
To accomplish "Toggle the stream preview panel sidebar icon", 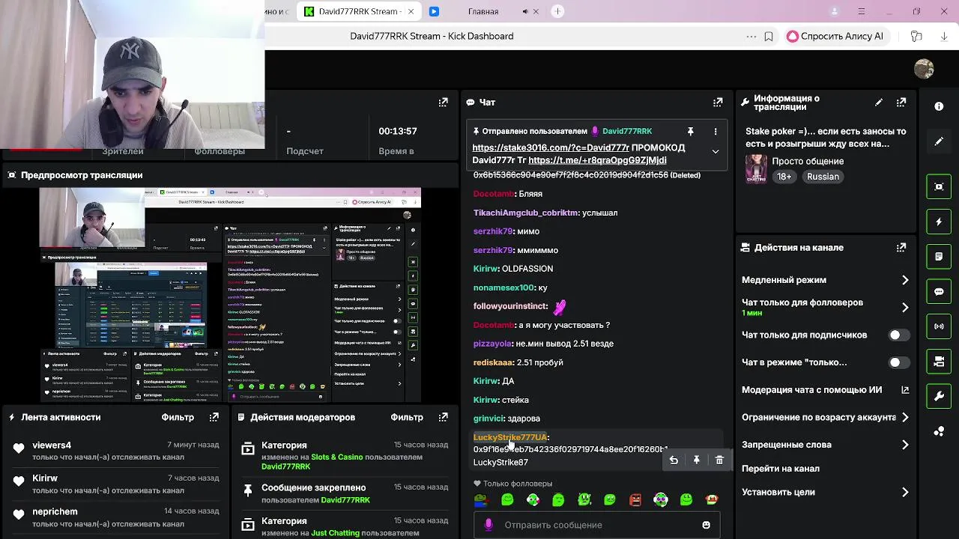I will (939, 186).
